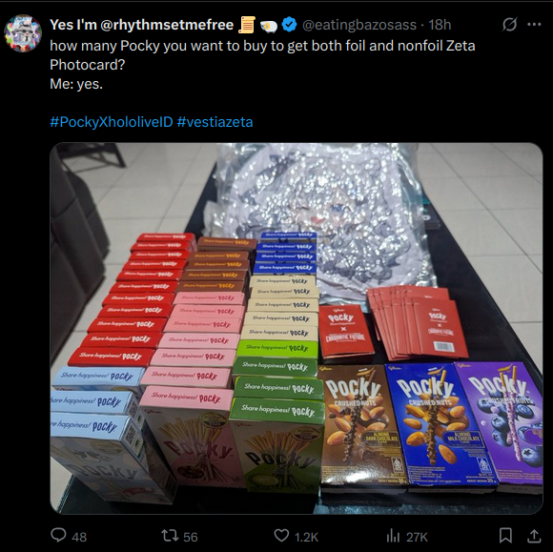Open the Pocky boxes photo
Image resolution: width=553 pixels, height=552 pixels.
pyautogui.click(x=297, y=328)
